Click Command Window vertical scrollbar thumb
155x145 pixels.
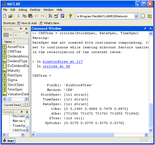click(151, 115)
